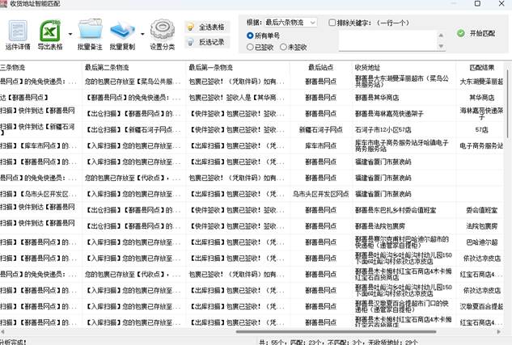This screenshot has height=345, width=512.
Task: Start matching with the 开始匹配 button
Action: 476,33
